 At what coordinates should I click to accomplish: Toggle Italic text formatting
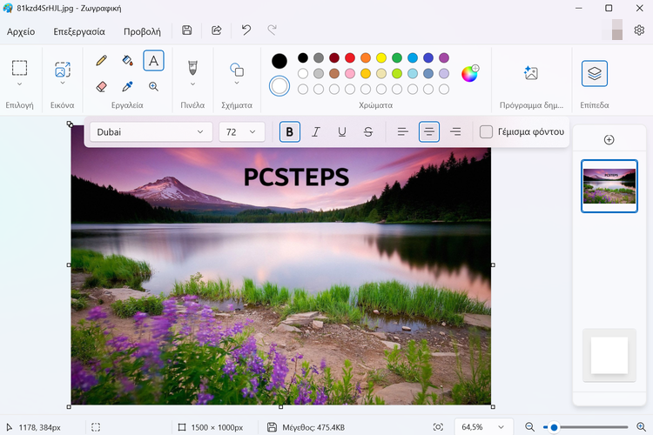coord(316,132)
